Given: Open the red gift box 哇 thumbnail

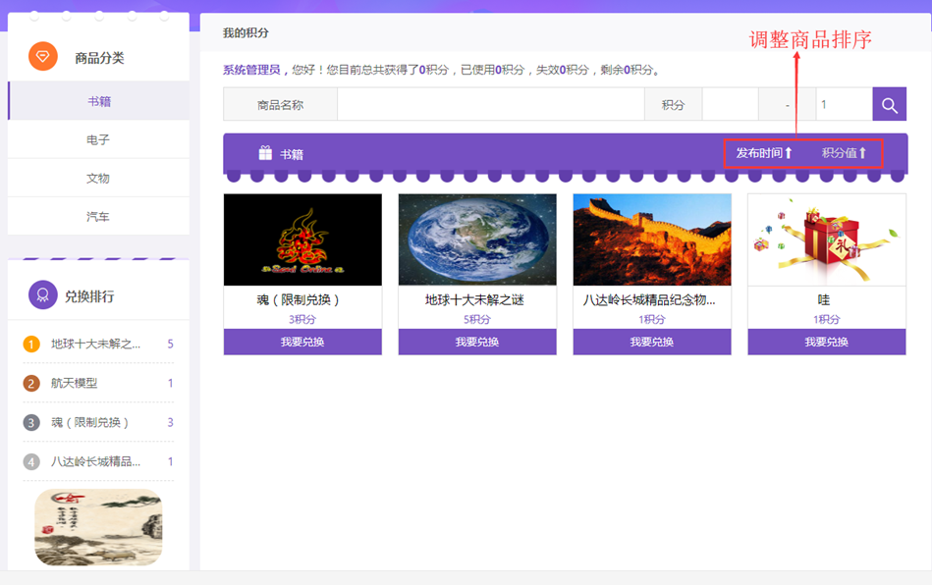Looking at the screenshot, I should pos(827,239).
